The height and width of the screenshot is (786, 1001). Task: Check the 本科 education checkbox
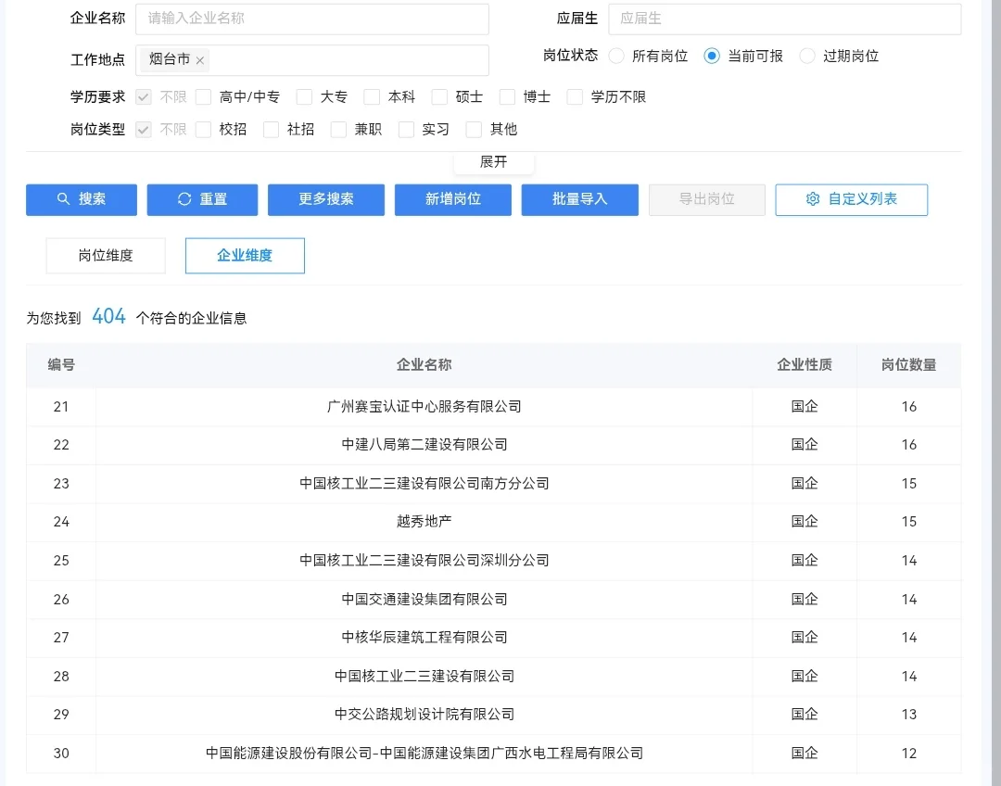[373, 97]
